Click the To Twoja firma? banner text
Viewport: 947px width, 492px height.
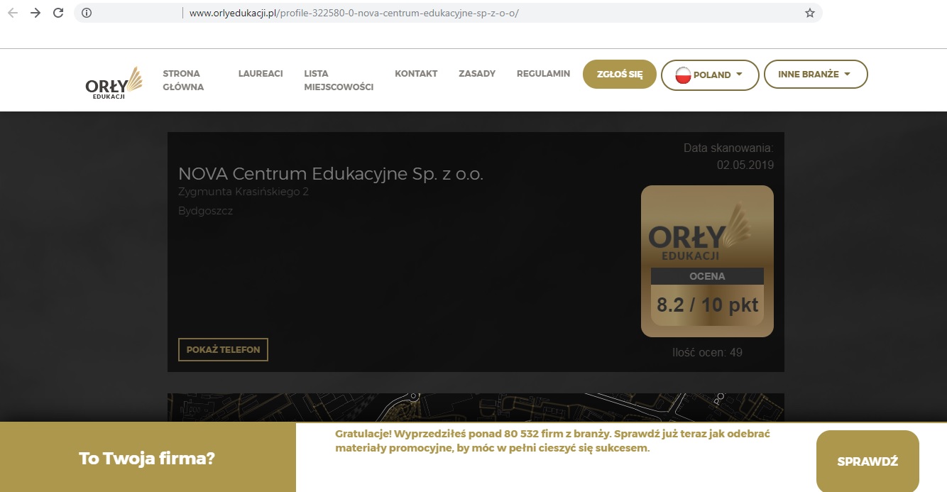147,459
